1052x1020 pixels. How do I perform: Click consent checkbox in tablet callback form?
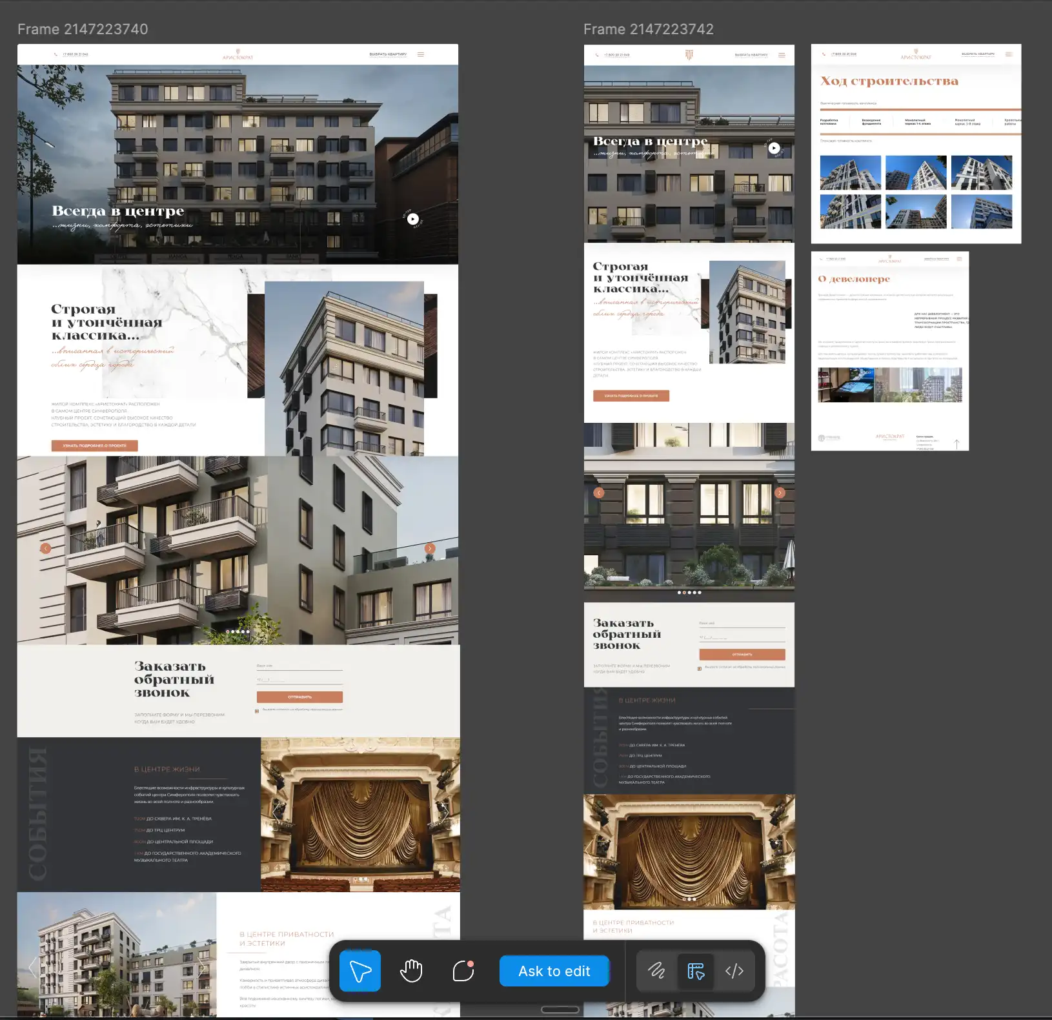click(700, 668)
